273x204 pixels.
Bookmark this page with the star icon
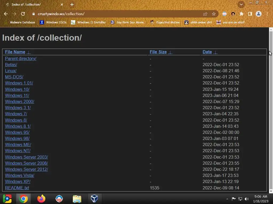(214, 14)
